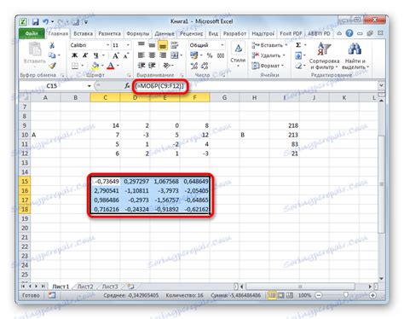Click the Wrap Text icon
This screenshot has width=404, height=319.
pos(175,45)
